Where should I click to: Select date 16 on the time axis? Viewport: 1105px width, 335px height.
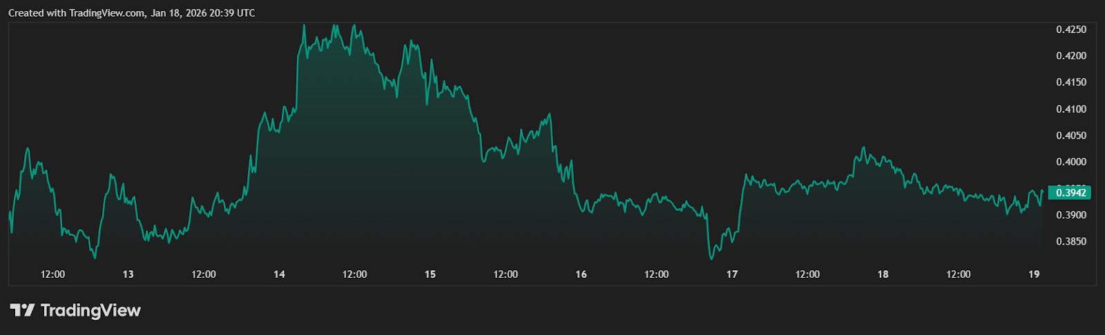[582, 274]
